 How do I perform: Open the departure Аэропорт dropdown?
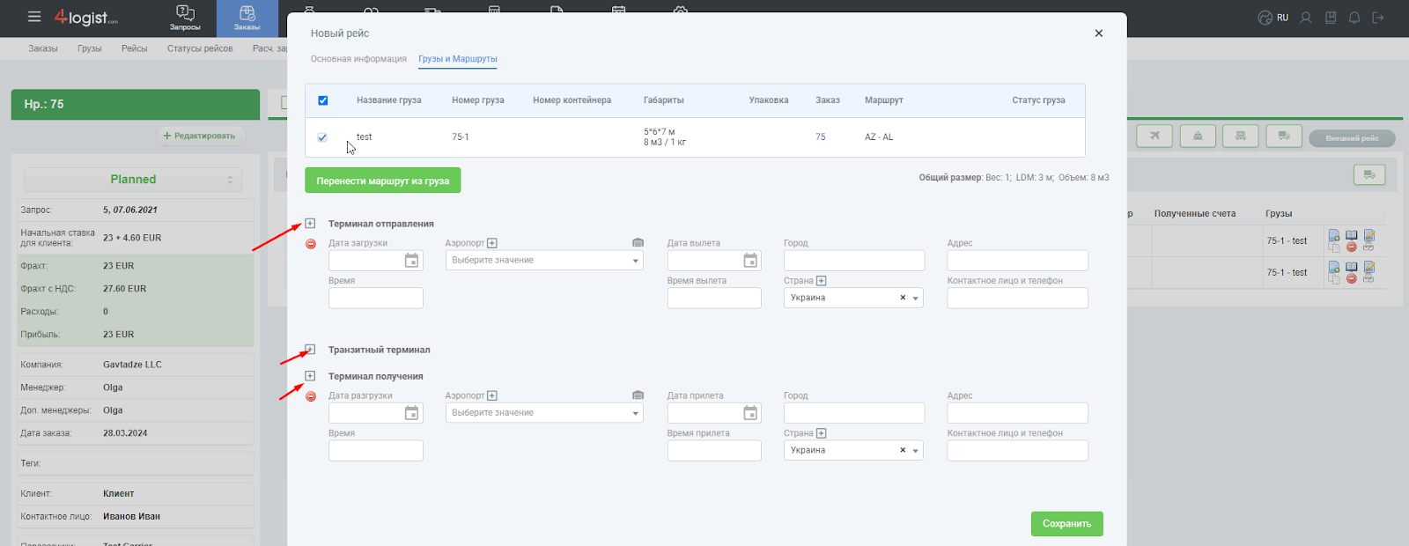click(544, 261)
